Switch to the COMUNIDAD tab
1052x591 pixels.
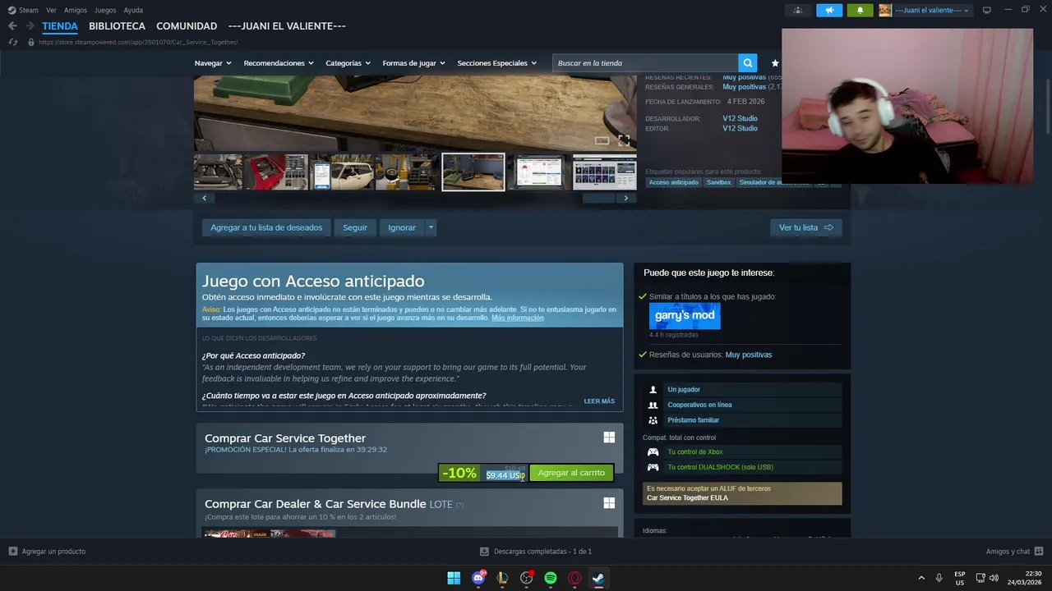[187, 26]
